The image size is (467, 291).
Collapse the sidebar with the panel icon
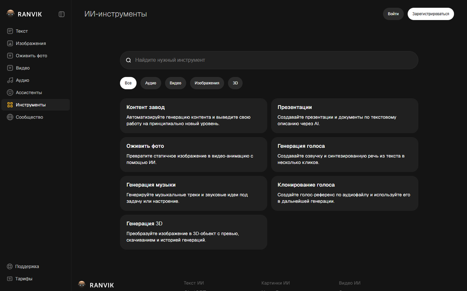click(x=62, y=14)
